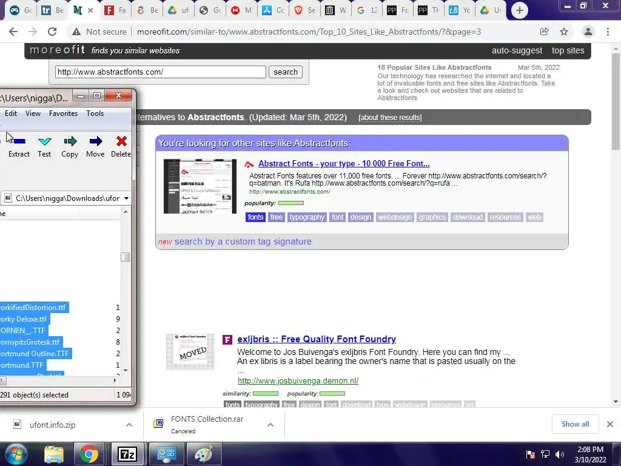Click the 7-Zip Test checkmark icon
621x466 pixels.
pyautogui.click(x=44, y=141)
